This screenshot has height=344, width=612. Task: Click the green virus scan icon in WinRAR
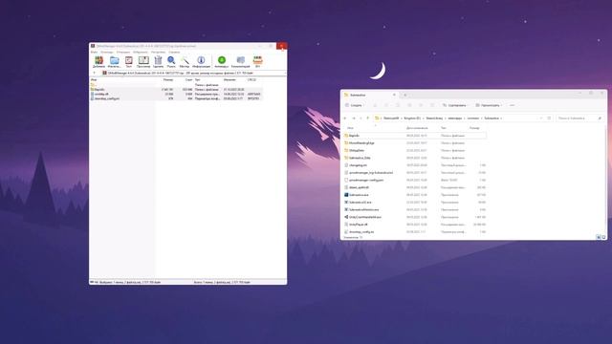click(x=221, y=61)
